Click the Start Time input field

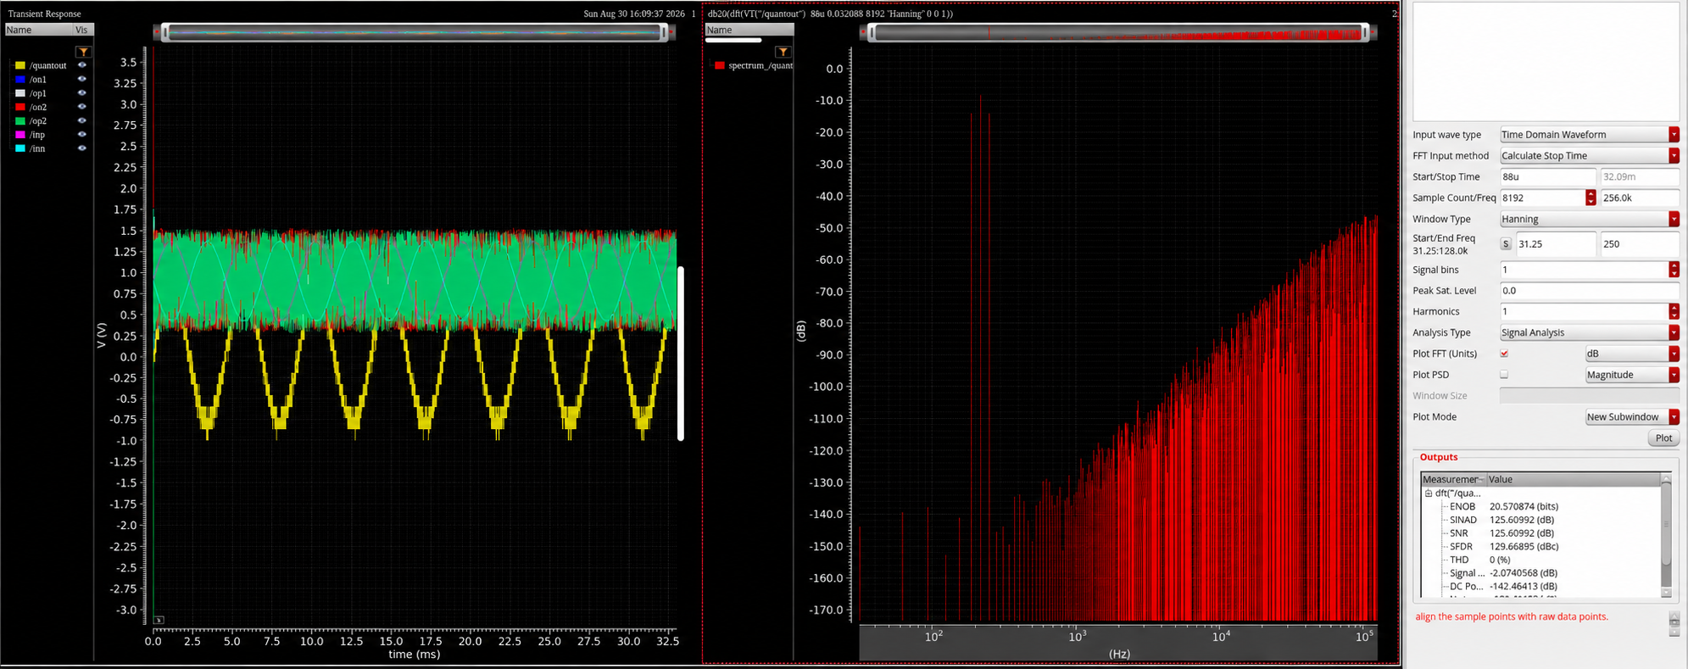coord(1547,177)
